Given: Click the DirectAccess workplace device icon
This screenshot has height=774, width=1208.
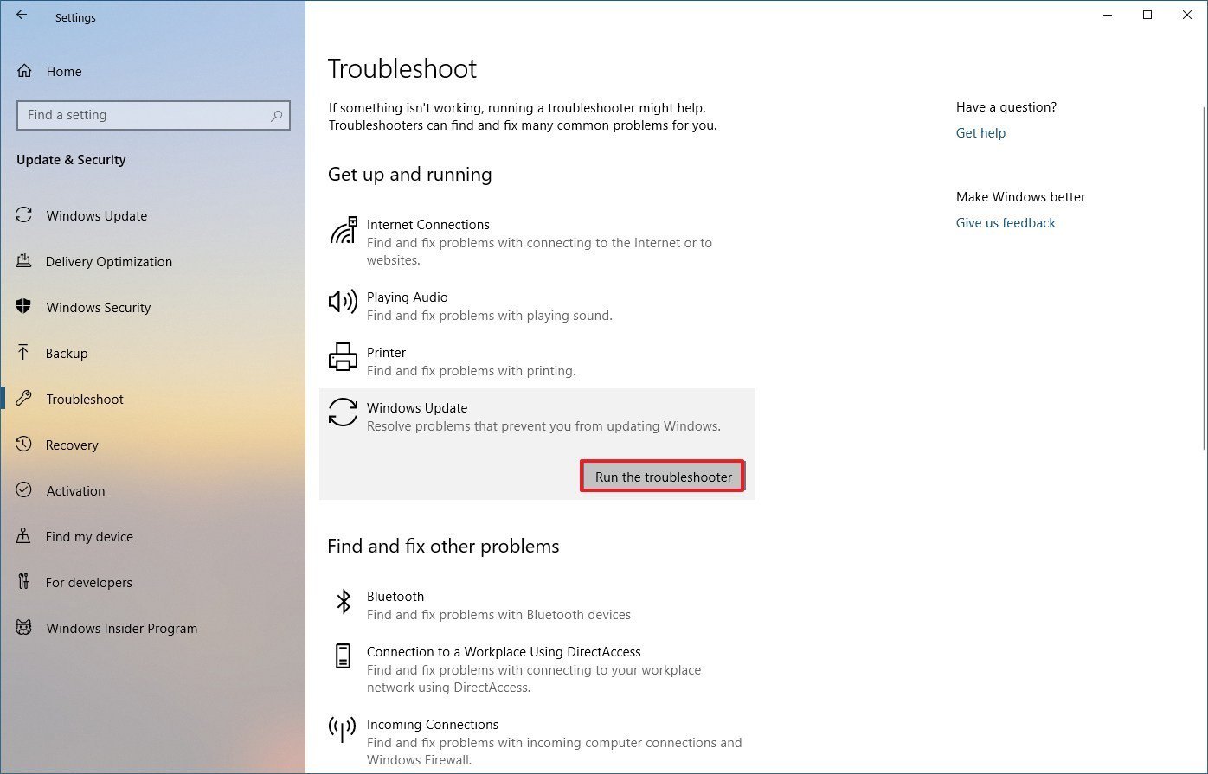Looking at the screenshot, I should 344,656.
